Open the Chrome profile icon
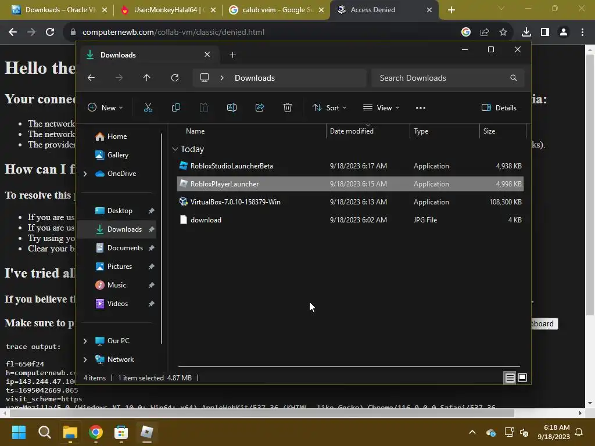This screenshot has width=595, height=446. click(564, 33)
